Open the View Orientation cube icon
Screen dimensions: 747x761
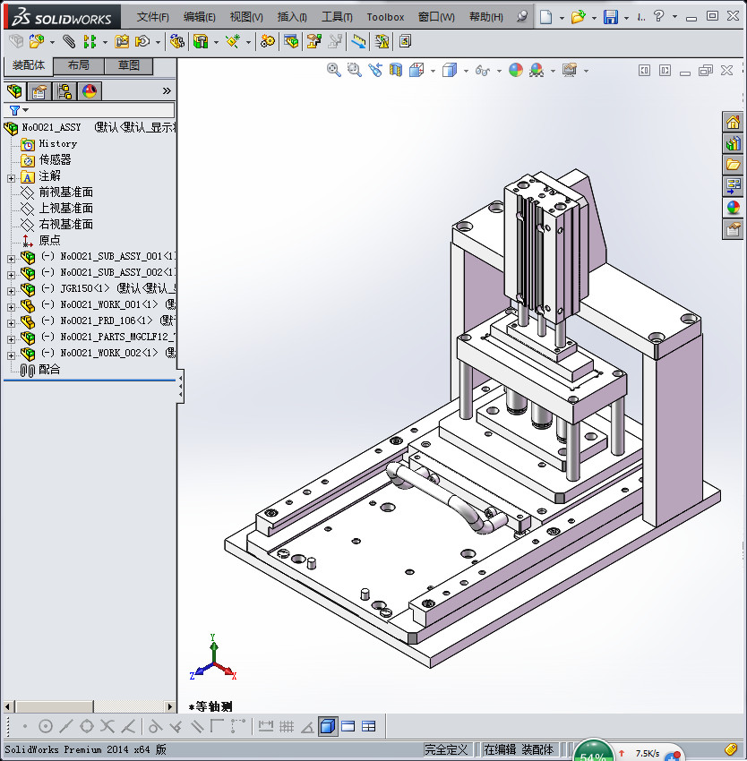(x=416, y=71)
